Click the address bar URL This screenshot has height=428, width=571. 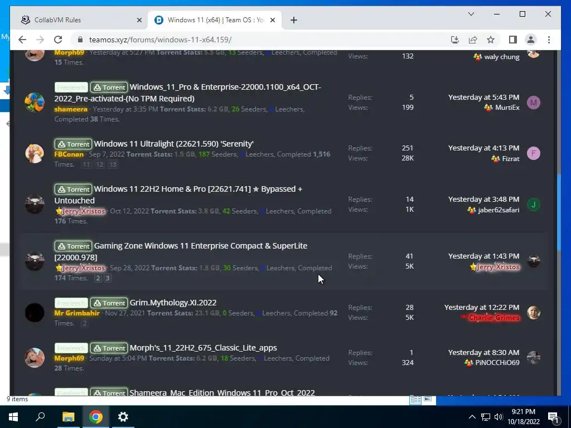(160, 40)
